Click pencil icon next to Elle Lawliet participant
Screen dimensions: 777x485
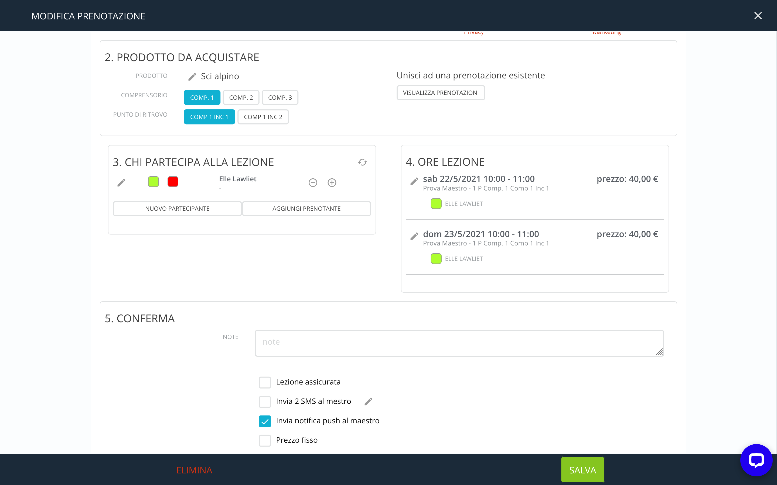point(121,182)
